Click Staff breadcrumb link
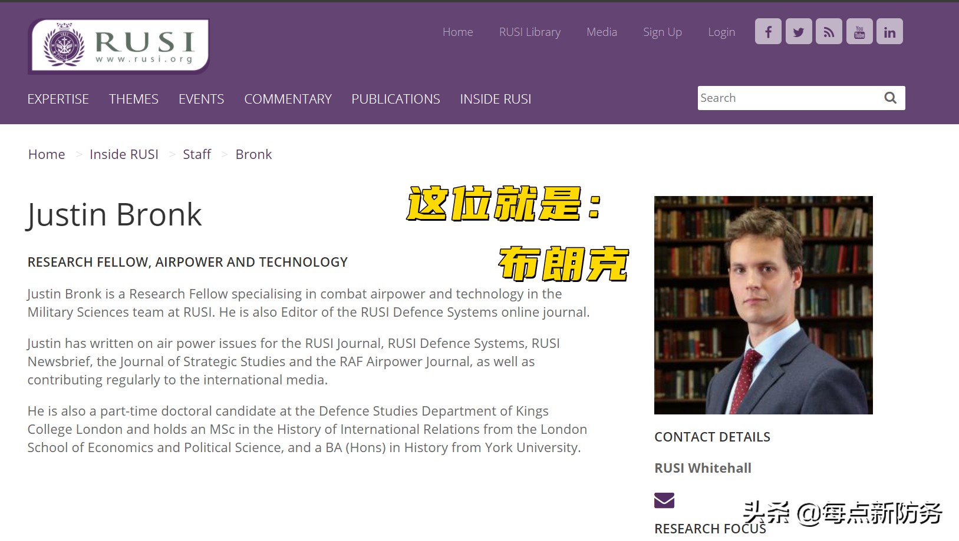This screenshot has height=541, width=959. (197, 154)
